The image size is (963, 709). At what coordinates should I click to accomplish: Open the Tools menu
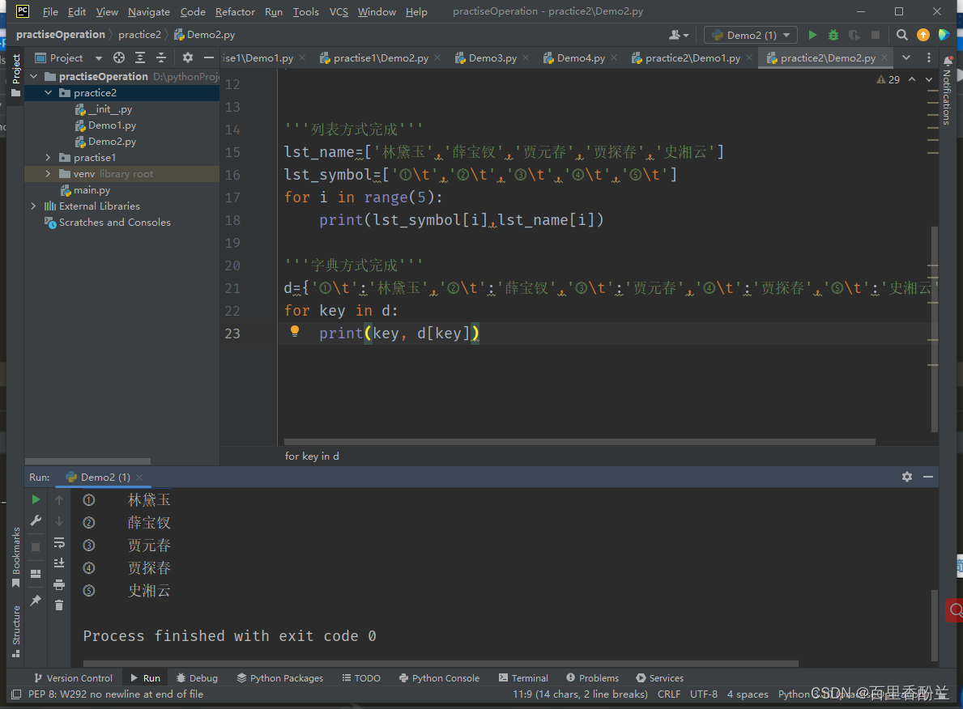point(306,11)
